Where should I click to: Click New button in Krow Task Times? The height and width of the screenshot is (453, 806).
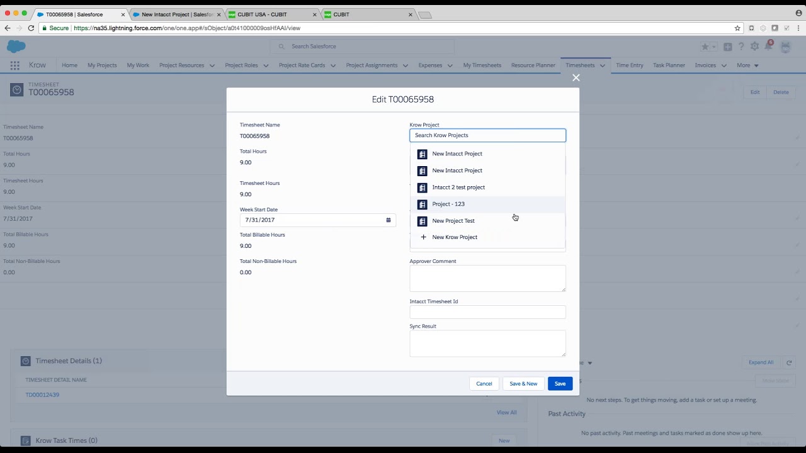click(504, 441)
